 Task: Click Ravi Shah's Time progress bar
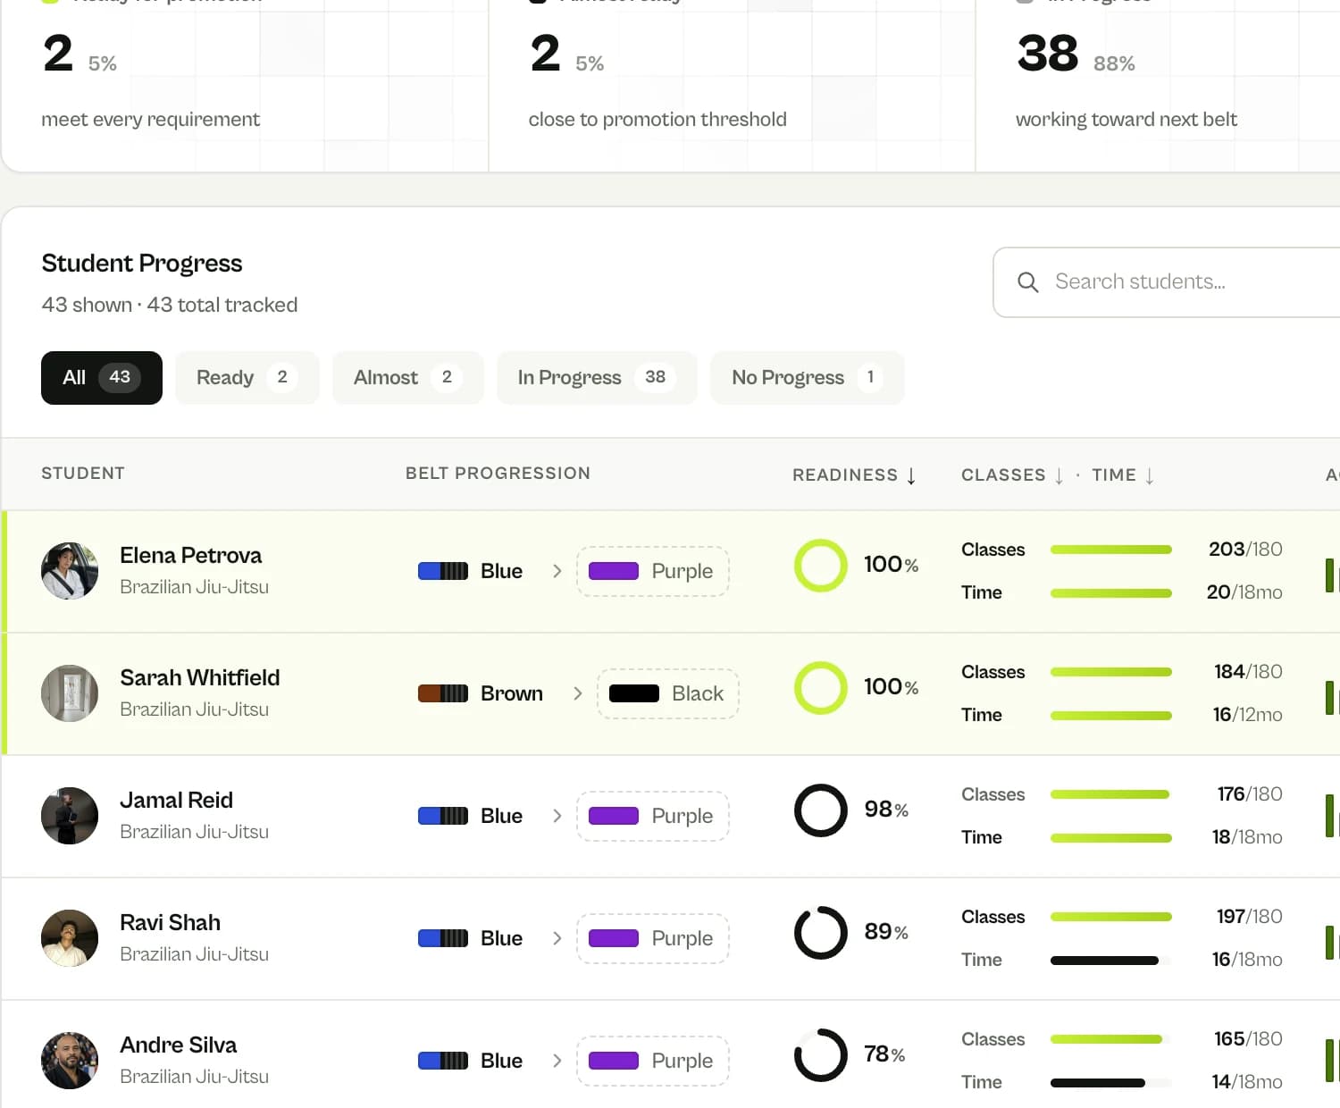point(1111,961)
